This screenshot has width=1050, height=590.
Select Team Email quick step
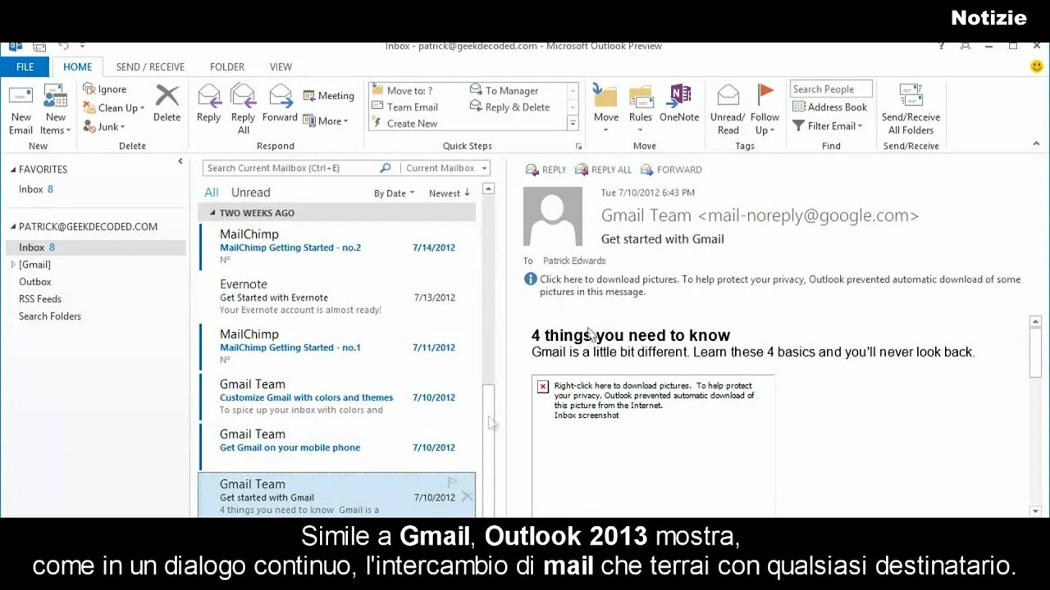click(x=405, y=107)
